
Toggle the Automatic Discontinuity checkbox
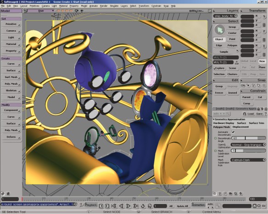tap(233, 132)
